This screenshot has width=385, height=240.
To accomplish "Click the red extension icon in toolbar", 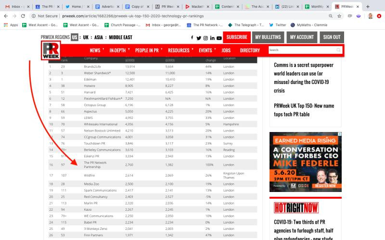I will point(379,16).
